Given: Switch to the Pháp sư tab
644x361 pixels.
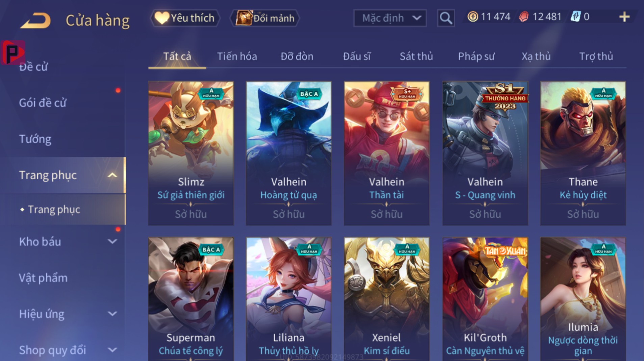Looking at the screenshot, I should [476, 56].
